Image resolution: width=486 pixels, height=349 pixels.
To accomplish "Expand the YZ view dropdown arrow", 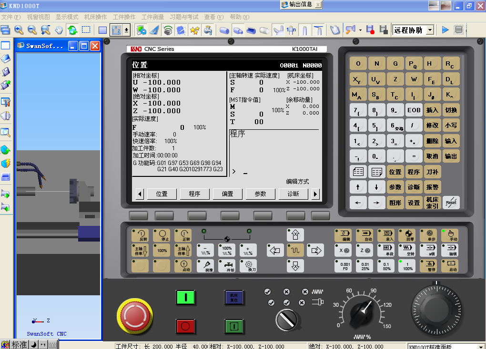I will click(x=126, y=30).
